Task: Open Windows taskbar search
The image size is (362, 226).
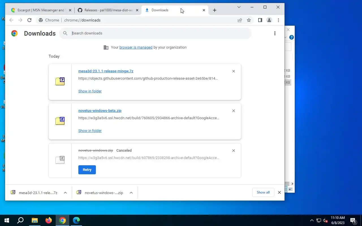Action: (20, 220)
